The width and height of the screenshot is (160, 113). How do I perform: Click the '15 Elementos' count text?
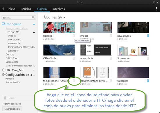[49, 62]
